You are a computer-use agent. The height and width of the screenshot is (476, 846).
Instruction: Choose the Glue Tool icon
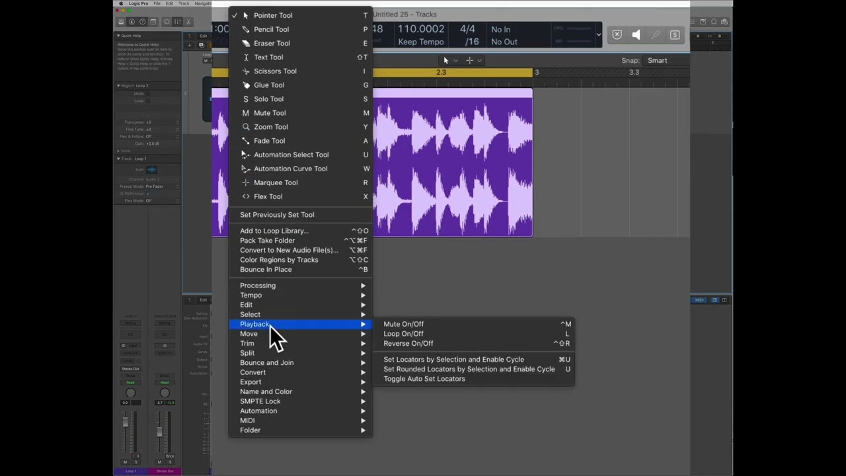(246, 85)
